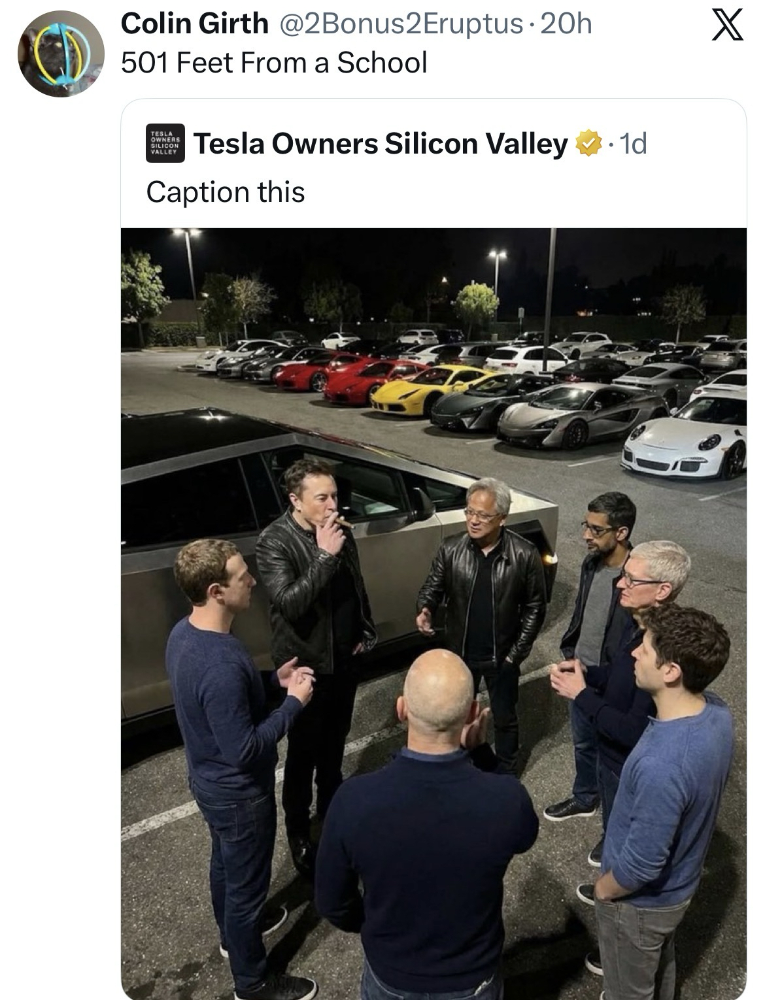
Task: Open the Tesla Owners Silicon Valley account name
Action: pos(381,144)
